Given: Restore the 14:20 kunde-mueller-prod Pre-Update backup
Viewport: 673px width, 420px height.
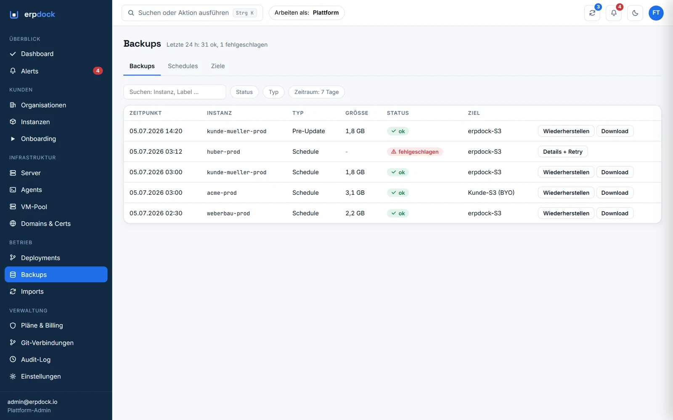Looking at the screenshot, I should click(x=566, y=131).
